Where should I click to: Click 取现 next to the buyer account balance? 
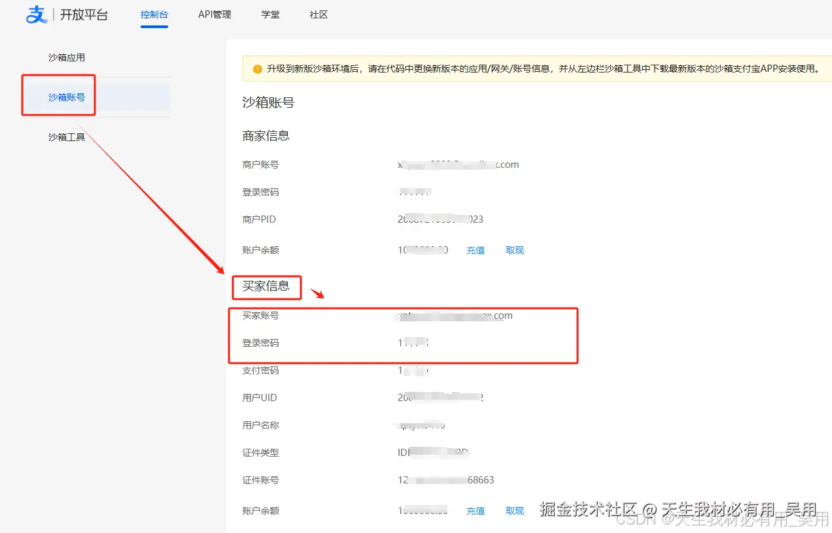[x=515, y=511]
